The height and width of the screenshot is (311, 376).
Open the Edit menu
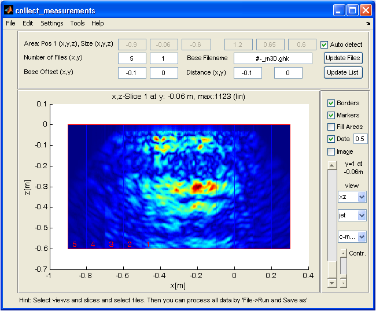(x=28, y=23)
